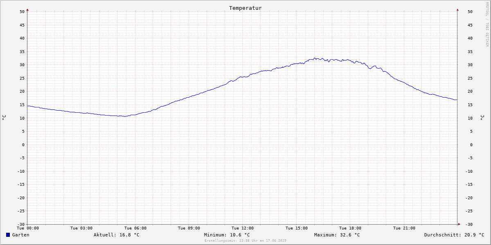Click the "30" label on left temperature axis
The width and height of the screenshot is (491, 245).
(x=22, y=65)
